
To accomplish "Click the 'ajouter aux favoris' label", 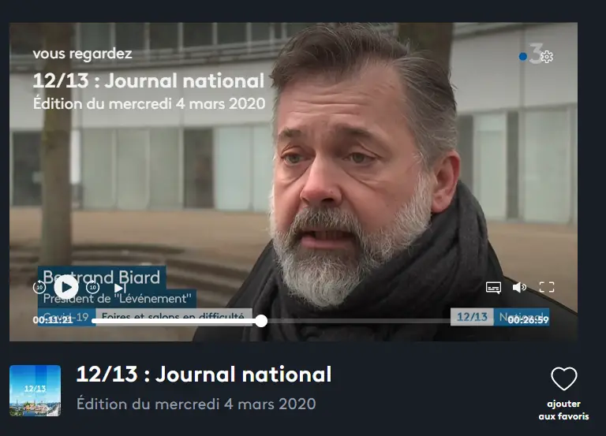I will pyautogui.click(x=564, y=410).
